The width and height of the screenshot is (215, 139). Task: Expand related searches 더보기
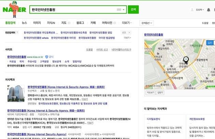(127, 38)
